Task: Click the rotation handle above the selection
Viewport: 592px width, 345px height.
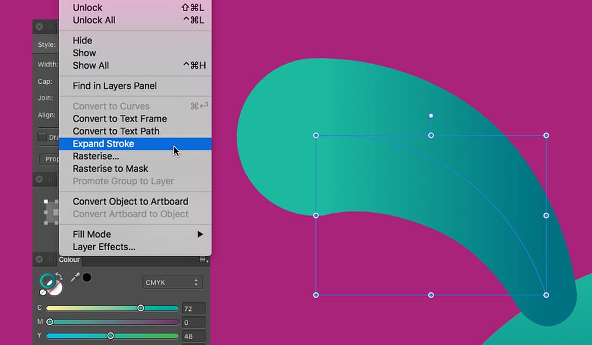Action: pyautogui.click(x=431, y=116)
